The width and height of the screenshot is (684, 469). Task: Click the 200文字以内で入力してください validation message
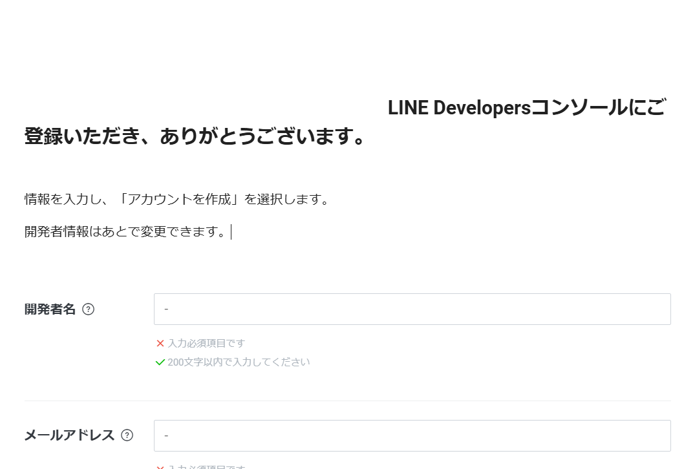pos(239,362)
